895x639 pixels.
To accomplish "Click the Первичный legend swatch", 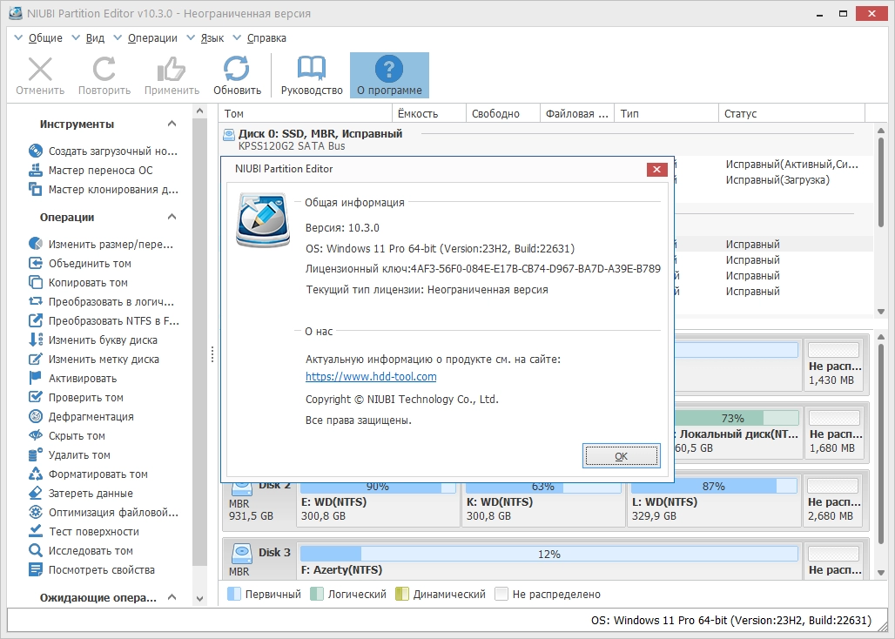I will point(234,594).
